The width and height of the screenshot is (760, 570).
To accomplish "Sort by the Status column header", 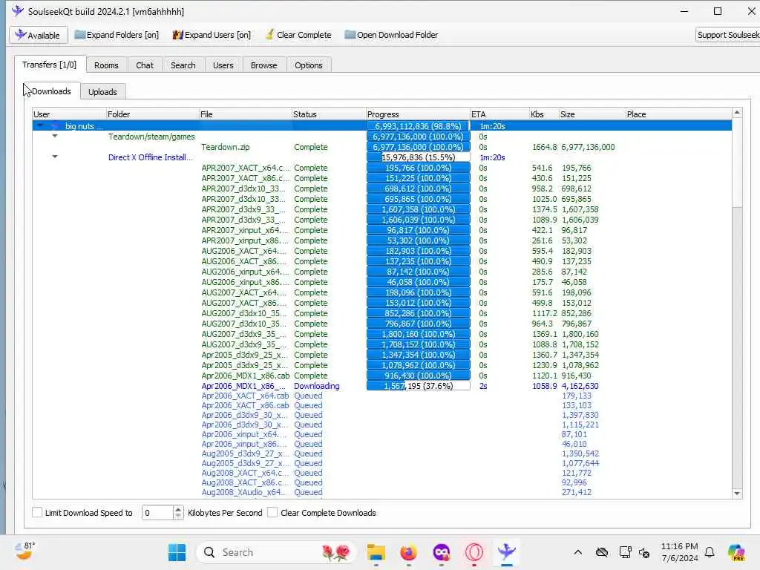I will 329,114.
